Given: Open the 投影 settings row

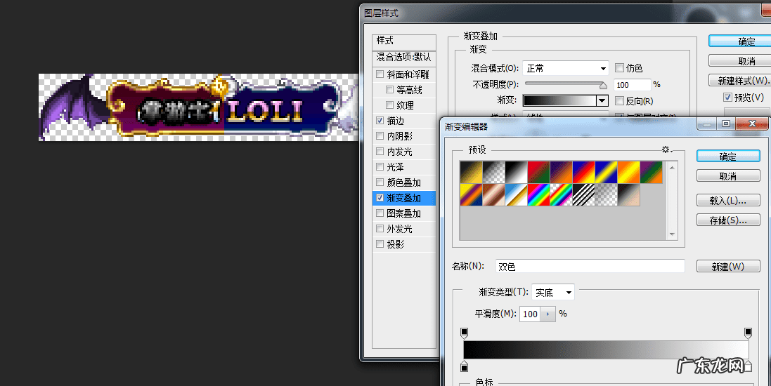Looking at the screenshot, I should (403, 244).
